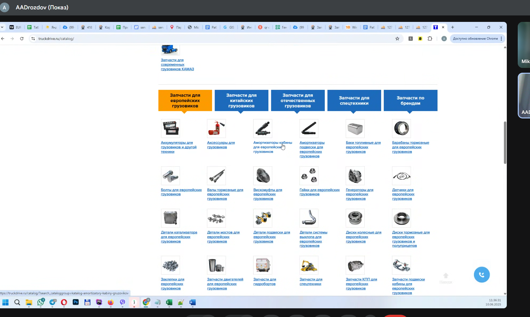Image resolution: width=530 pixels, height=317 pixels.
Task: Open the Windows Start menu
Action: coord(5,302)
